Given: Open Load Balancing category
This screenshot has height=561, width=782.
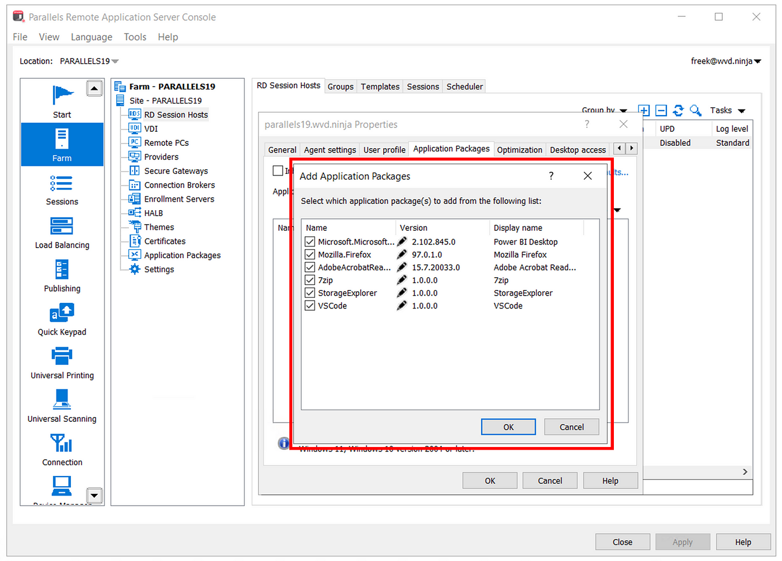Looking at the screenshot, I should [x=62, y=232].
